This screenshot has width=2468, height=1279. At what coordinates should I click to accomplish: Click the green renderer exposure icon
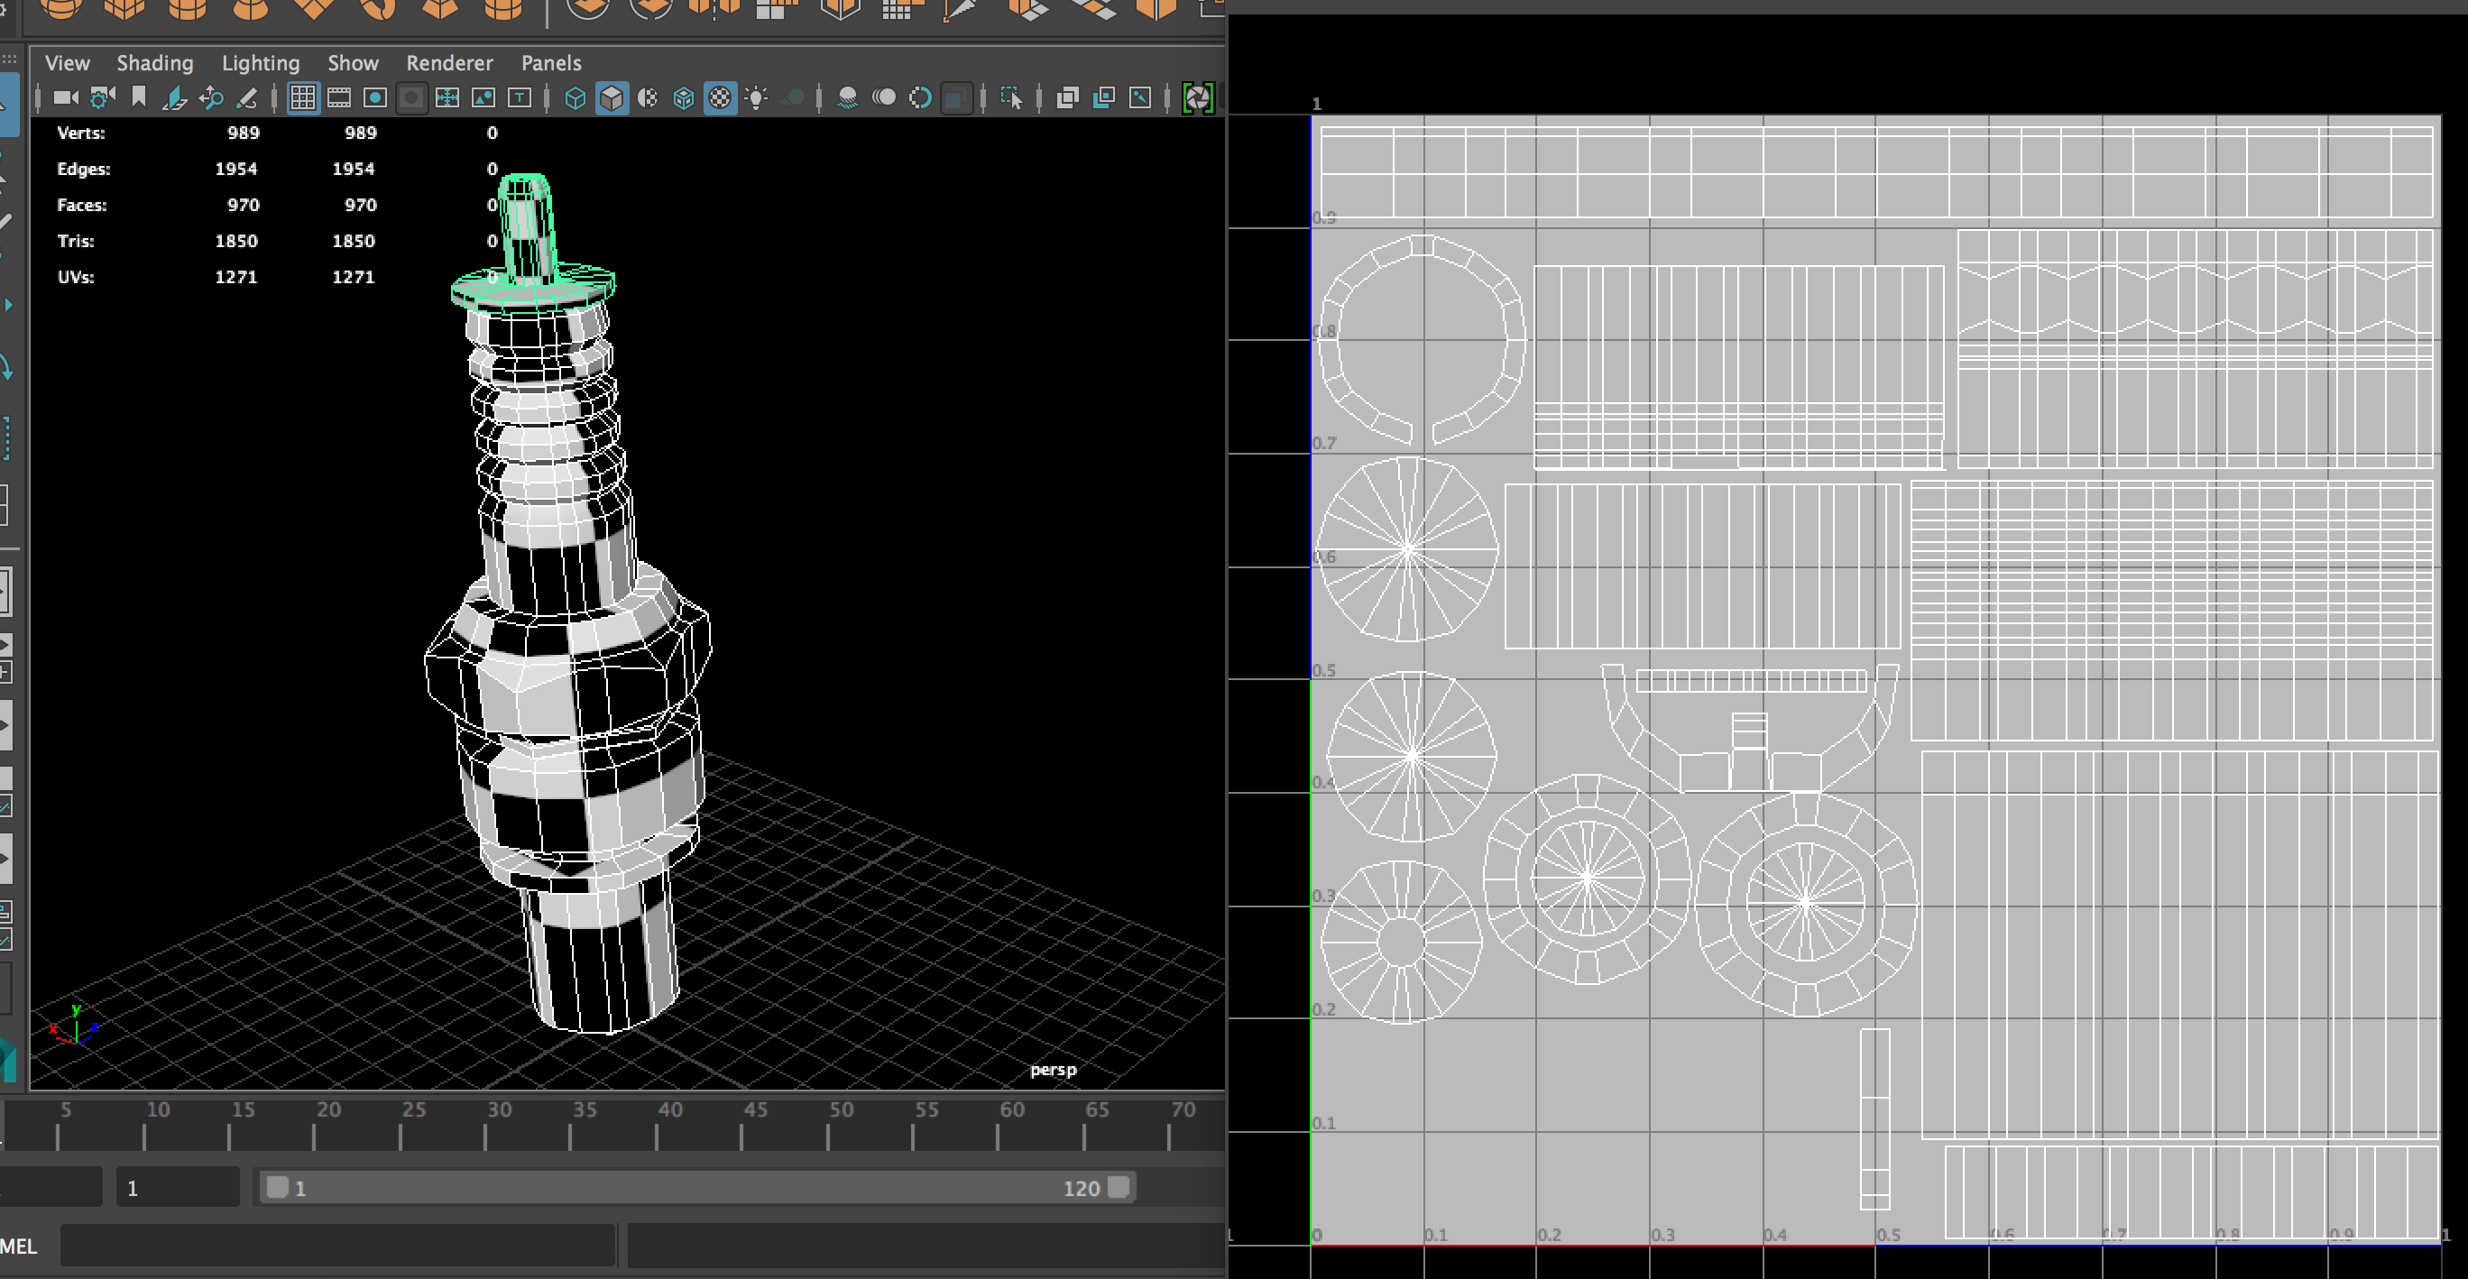point(1198,97)
